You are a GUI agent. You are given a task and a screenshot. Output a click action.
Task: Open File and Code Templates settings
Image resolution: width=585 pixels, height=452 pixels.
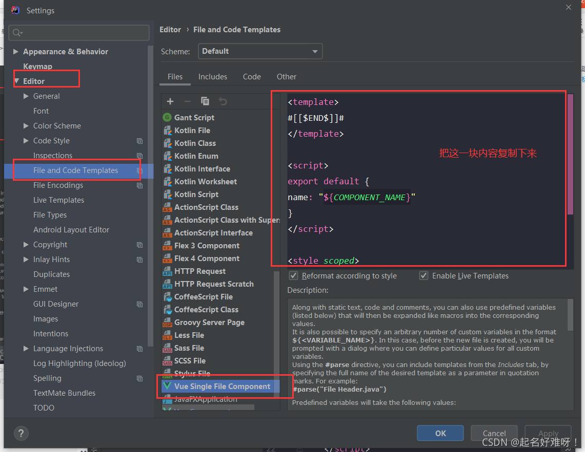click(x=75, y=170)
